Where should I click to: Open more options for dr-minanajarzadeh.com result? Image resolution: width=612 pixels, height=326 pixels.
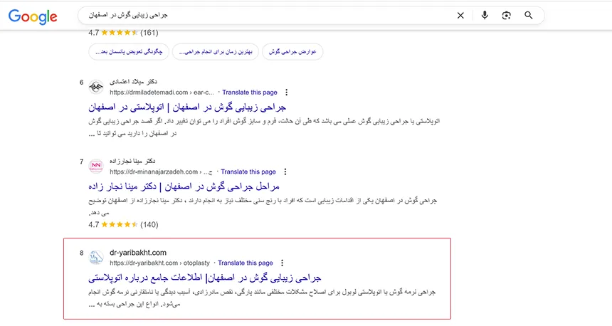click(x=285, y=172)
